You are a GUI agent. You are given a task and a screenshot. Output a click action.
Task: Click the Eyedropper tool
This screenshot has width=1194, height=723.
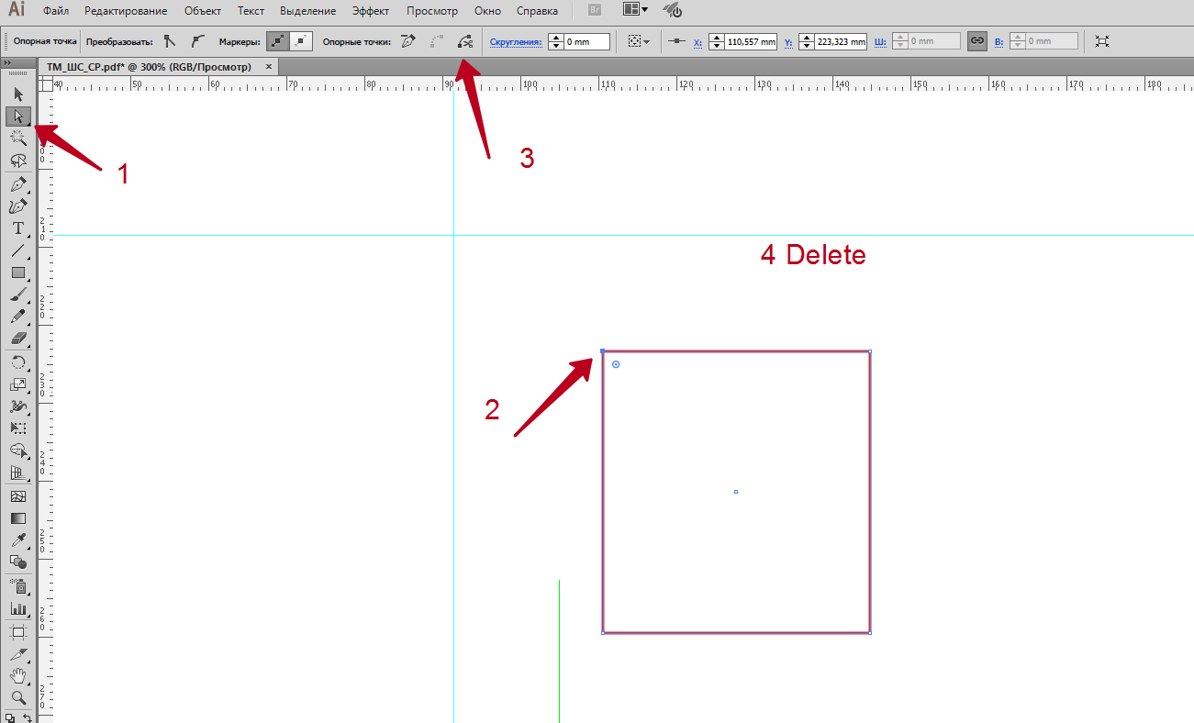click(x=18, y=540)
